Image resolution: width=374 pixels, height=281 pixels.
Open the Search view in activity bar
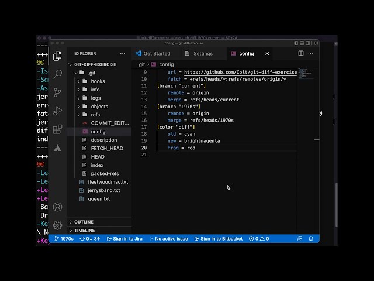(x=57, y=74)
